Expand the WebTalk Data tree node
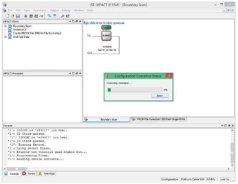 [x=5, y=37]
